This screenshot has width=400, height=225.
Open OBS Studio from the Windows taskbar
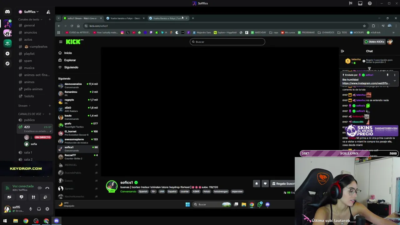pyautogui.click(x=36, y=221)
